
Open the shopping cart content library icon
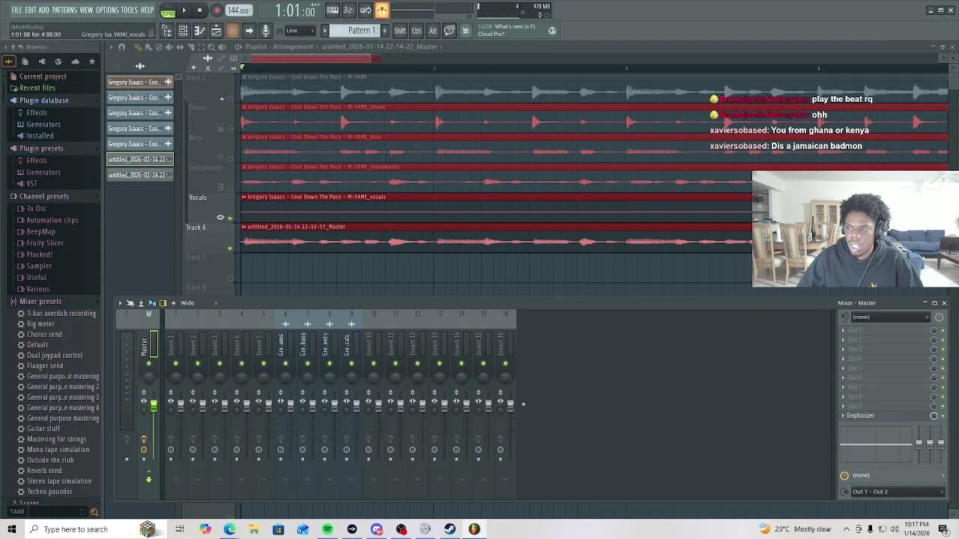465,31
